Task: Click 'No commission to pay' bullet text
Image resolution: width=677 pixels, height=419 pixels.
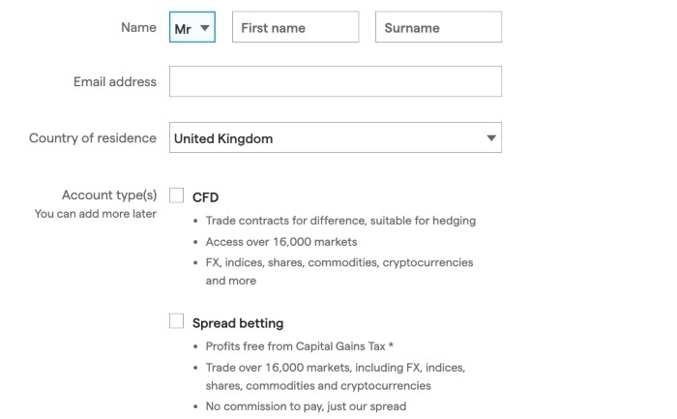Action: tap(306, 406)
